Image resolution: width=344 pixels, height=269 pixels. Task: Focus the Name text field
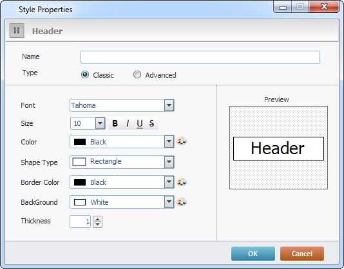(200, 57)
